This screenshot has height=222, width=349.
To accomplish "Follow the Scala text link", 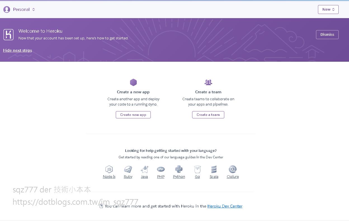I will click(214, 177).
